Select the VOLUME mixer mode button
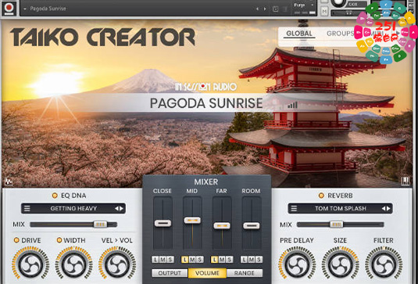This screenshot has height=284, width=418. pos(207,273)
